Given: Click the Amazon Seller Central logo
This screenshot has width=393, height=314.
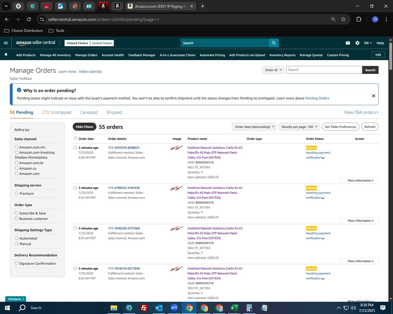Looking at the screenshot, I should pos(36,43).
